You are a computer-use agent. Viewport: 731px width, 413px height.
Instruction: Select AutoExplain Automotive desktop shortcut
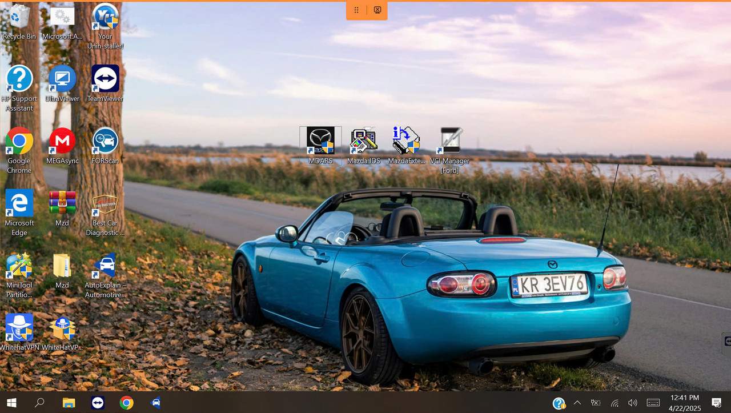coord(106,275)
